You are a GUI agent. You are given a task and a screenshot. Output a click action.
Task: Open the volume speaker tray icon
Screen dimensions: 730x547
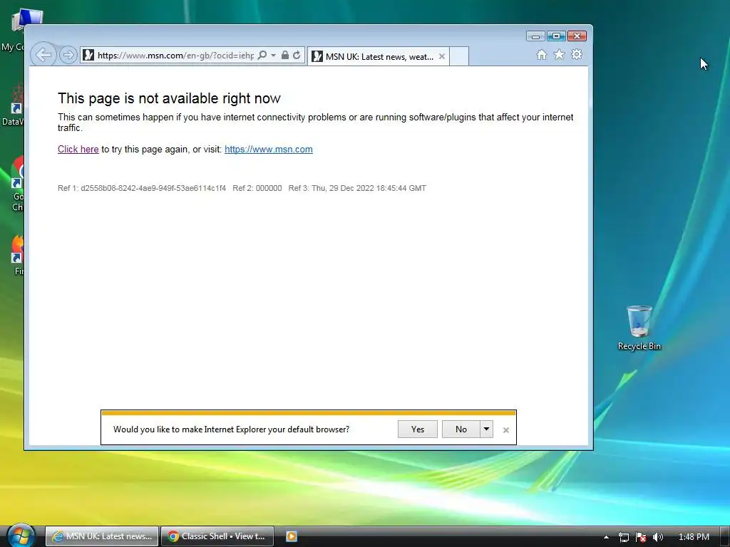click(x=658, y=537)
